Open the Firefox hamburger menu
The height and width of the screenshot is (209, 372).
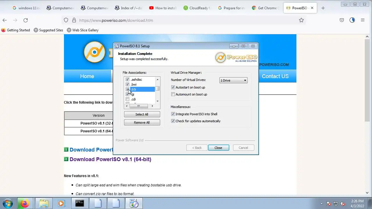363,20
